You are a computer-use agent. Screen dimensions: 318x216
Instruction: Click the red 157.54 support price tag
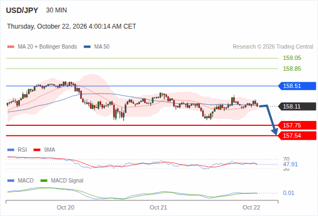[x=298, y=136]
